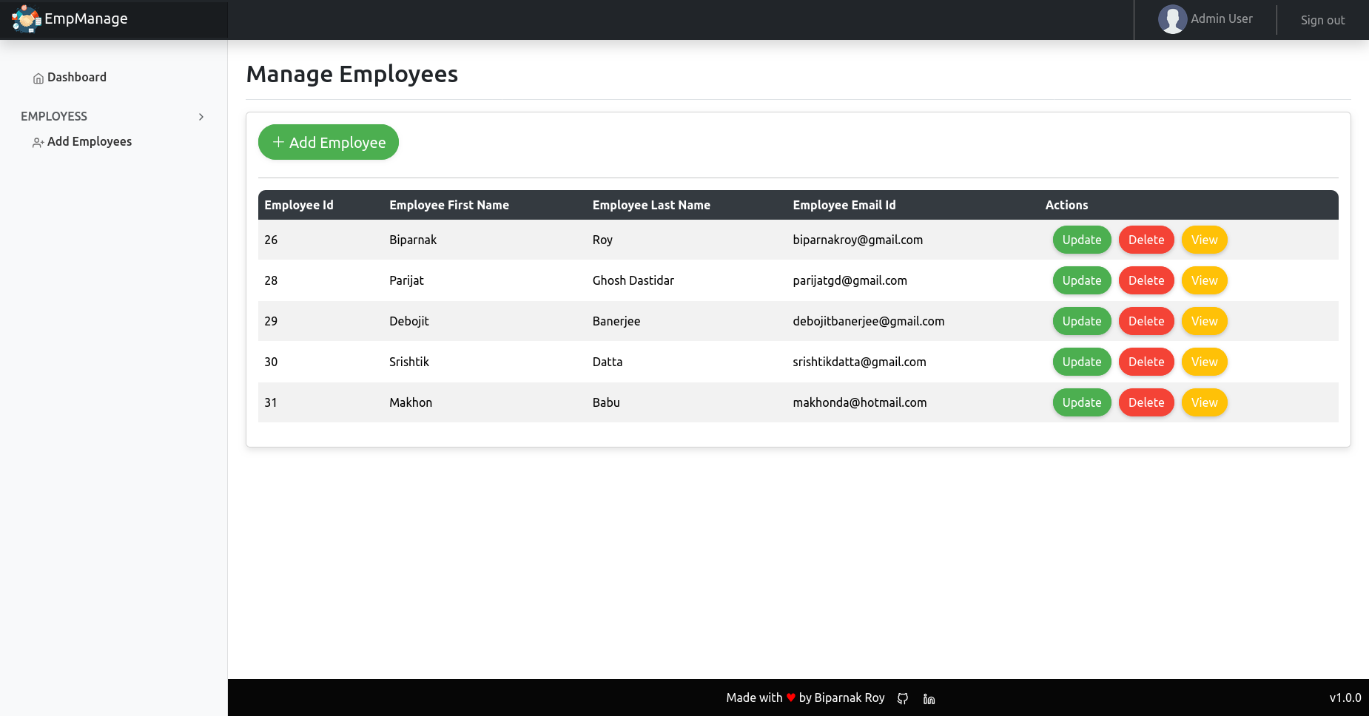Click the EmpManage logo icon

[x=26, y=19]
